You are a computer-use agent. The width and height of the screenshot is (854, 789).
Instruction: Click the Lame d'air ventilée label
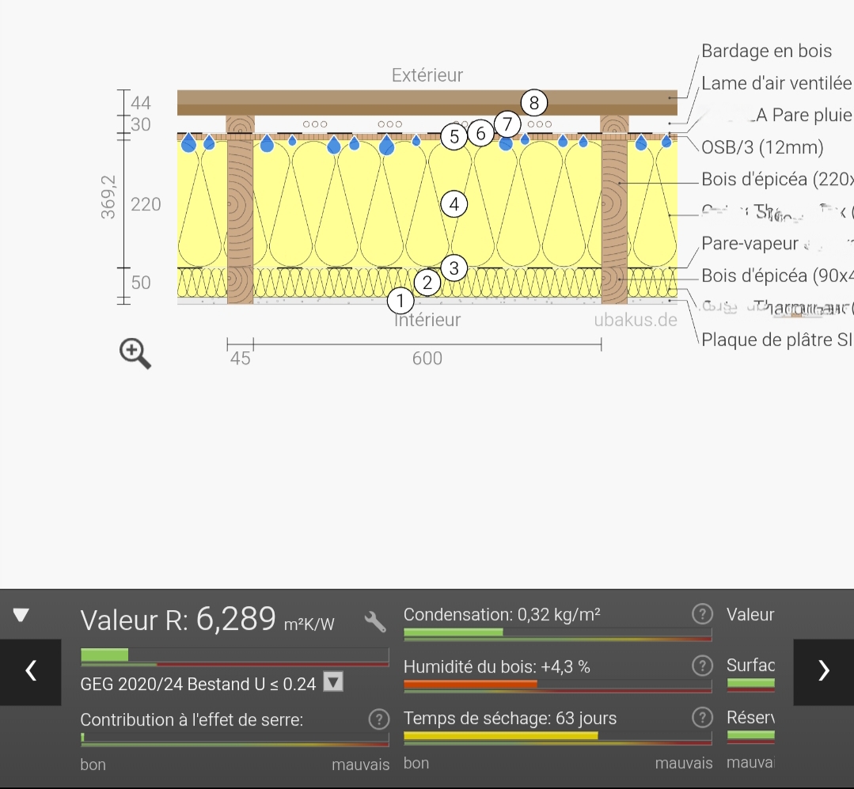click(x=776, y=83)
